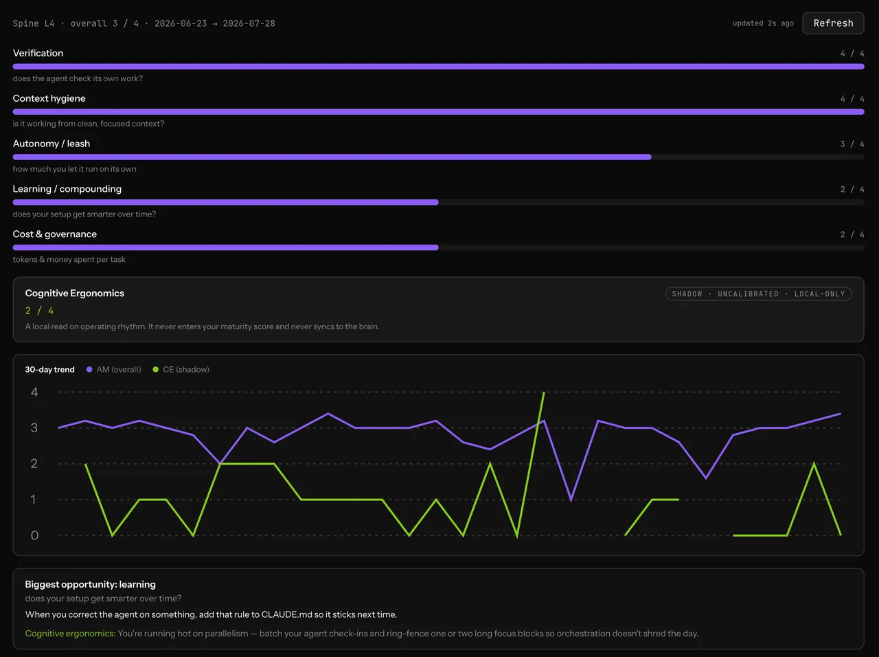Click the green CE (shadow) legend dot

coord(156,370)
